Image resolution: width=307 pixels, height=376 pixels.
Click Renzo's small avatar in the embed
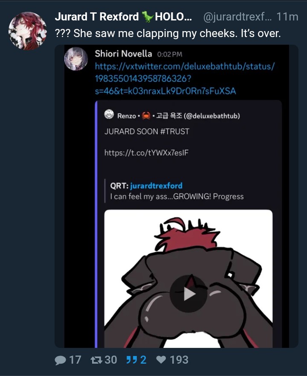(109, 114)
